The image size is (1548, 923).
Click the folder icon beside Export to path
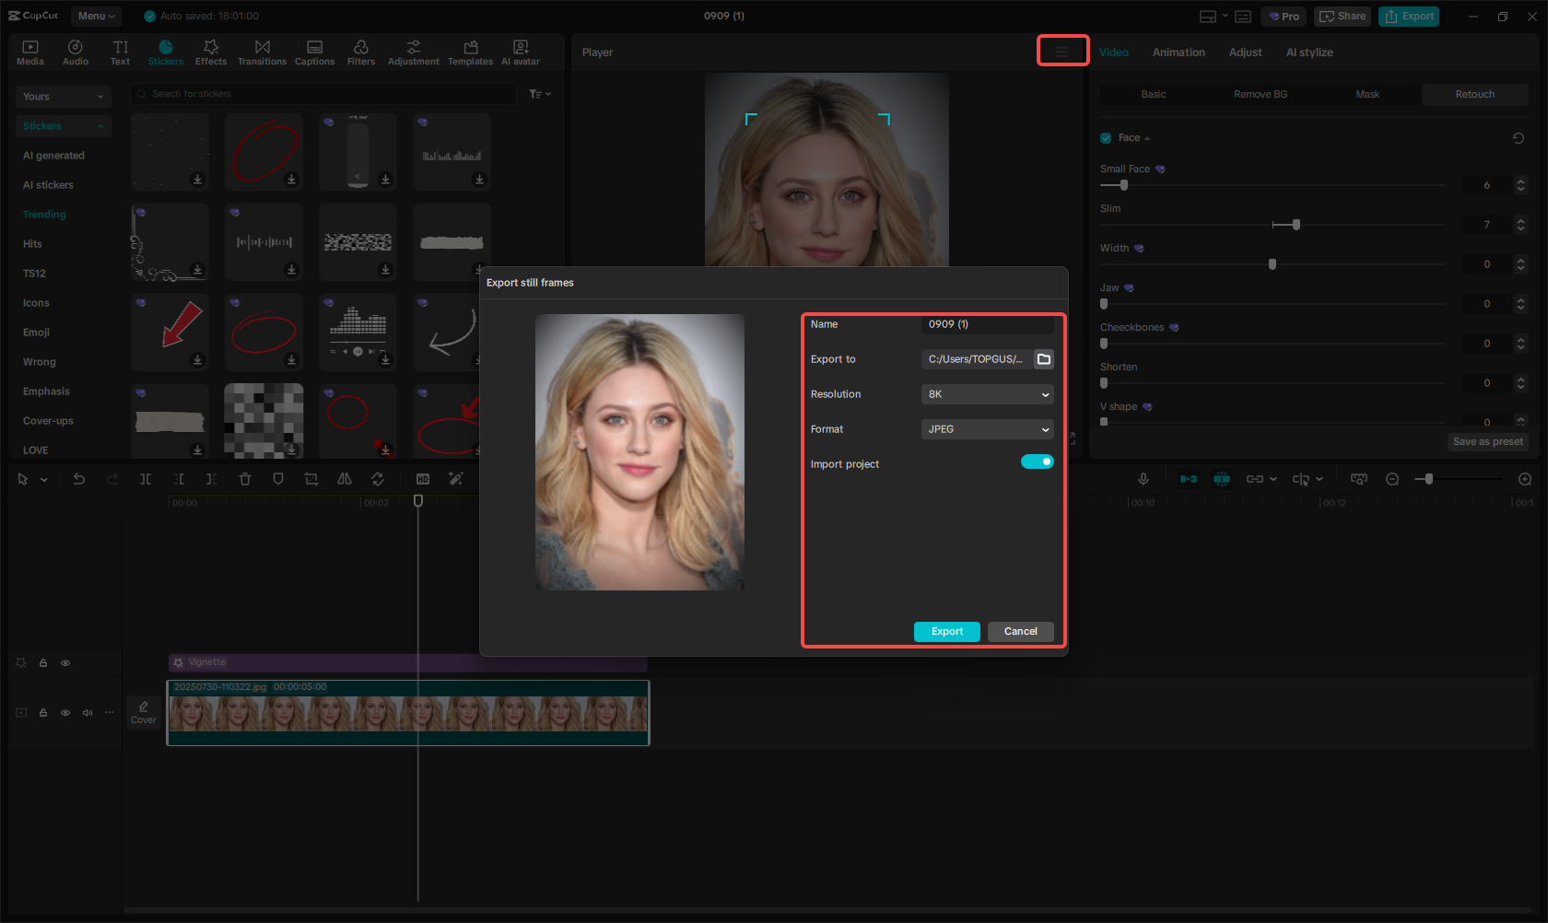point(1043,359)
